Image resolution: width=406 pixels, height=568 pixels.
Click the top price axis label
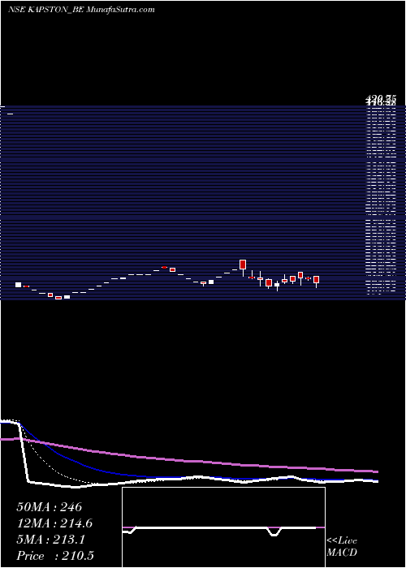click(x=380, y=98)
